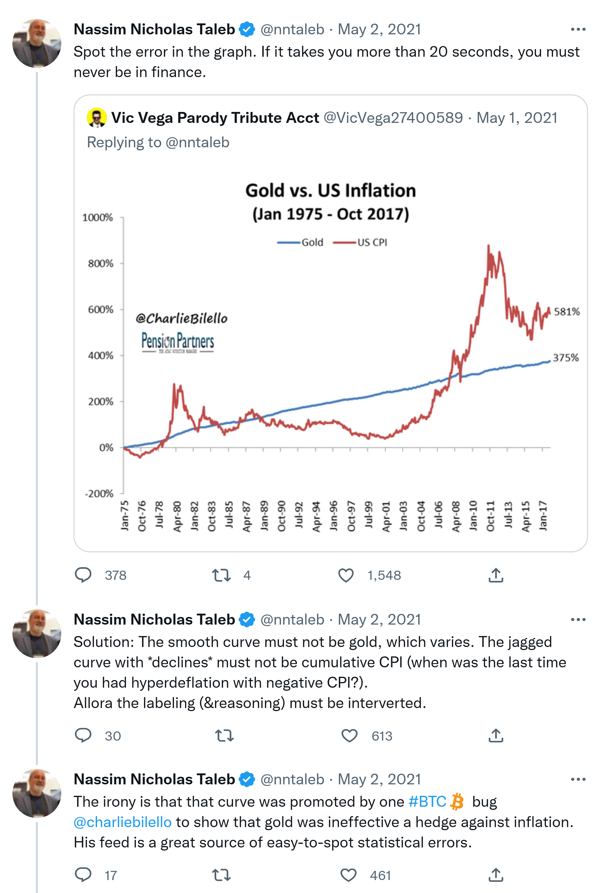This screenshot has height=893, width=602.
Task: Like the tweet with 1,548 likes
Action: click(345, 575)
